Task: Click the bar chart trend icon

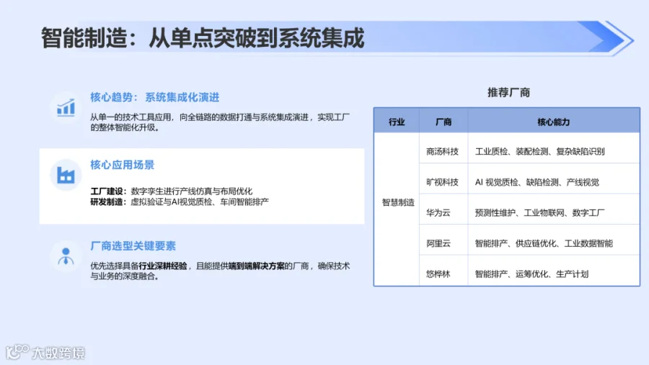Action: pyautogui.click(x=66, y=108)
